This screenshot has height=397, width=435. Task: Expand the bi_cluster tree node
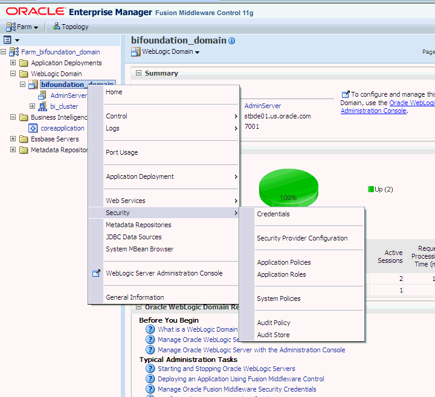pos(33,106)
